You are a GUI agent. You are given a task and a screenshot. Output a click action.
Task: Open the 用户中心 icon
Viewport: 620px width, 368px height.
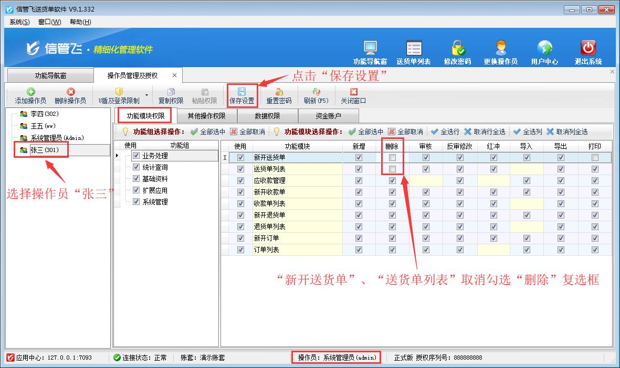(546, 48)
